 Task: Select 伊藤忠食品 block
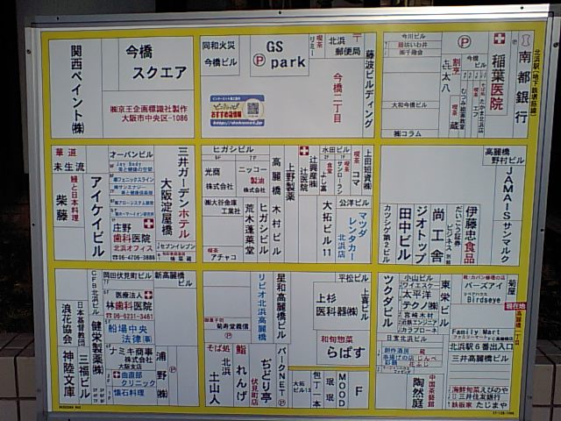471,235
